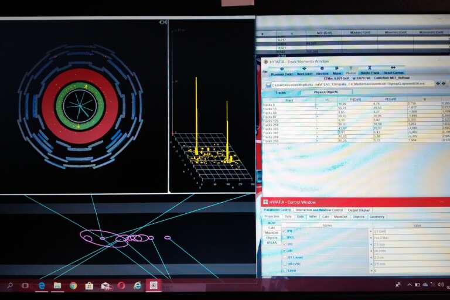Select the MuonDet side tab
The height and width of the screenshot is (300, 450).
272,233
